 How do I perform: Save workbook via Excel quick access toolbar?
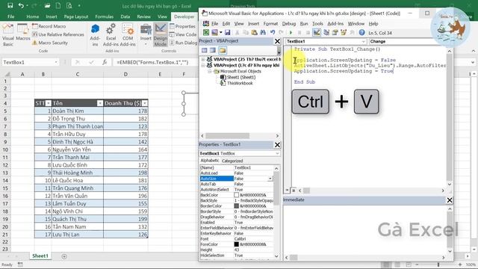point(10,5)
